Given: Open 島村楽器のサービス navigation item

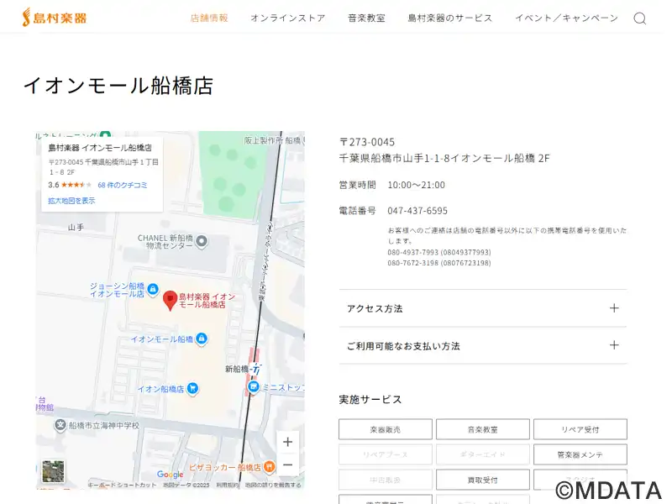Looking at the screenshot, I should pyautogui.click(x=450, y=18).
